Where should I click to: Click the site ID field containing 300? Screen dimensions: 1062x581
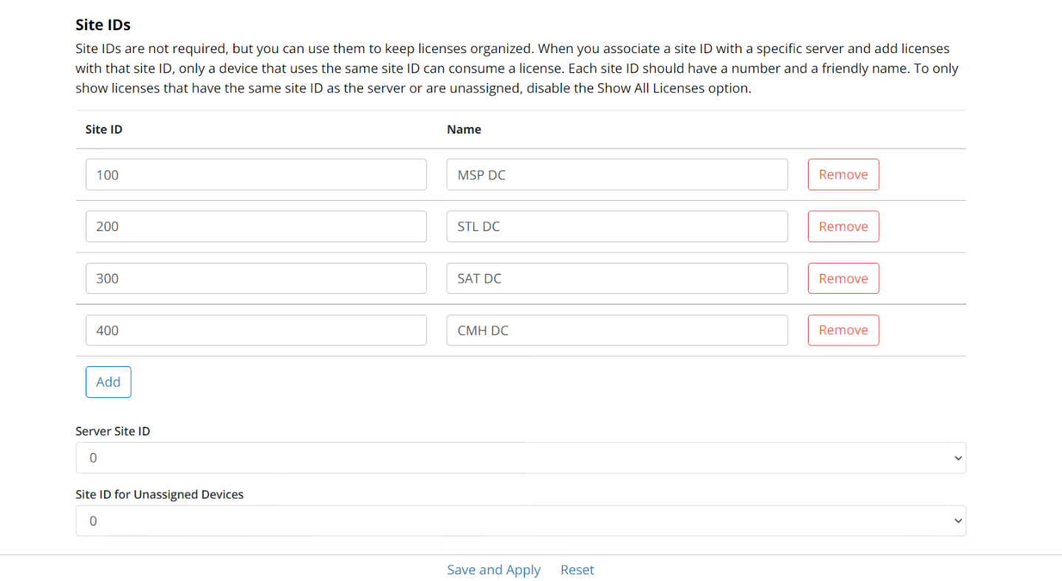click(x=256, y=278)
